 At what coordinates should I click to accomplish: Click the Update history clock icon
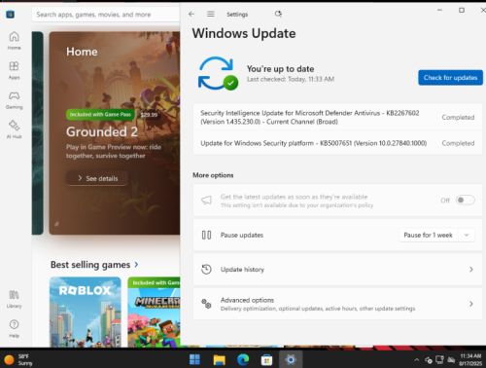206,270
